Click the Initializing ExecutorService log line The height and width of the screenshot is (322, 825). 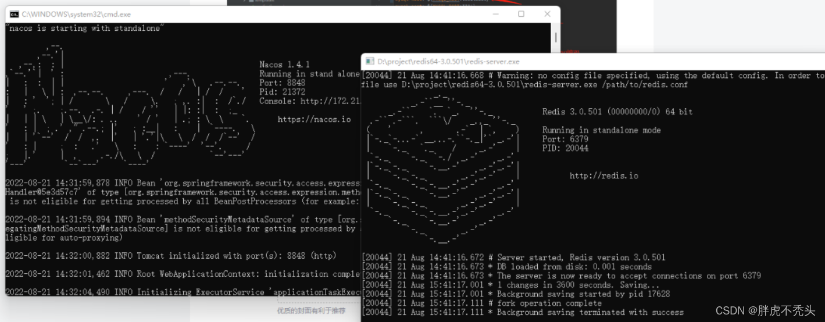point(183,292)
